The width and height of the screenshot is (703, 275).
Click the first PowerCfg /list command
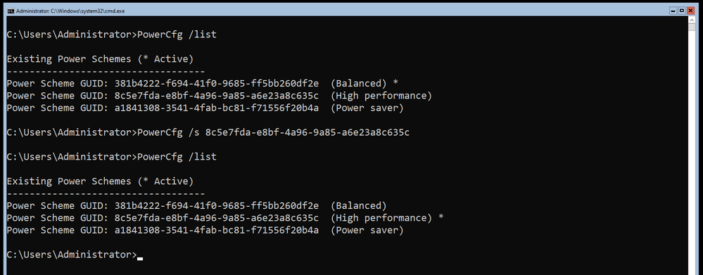(x=177, y=34)
